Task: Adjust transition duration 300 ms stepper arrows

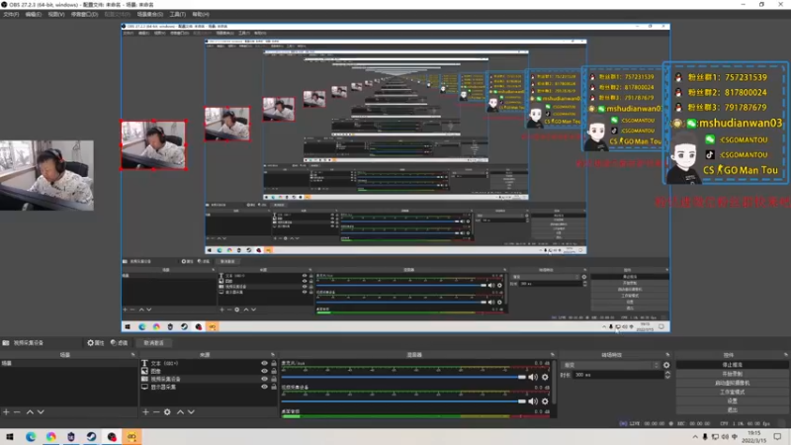Action: pyautogui.click(x=667, y=375)
